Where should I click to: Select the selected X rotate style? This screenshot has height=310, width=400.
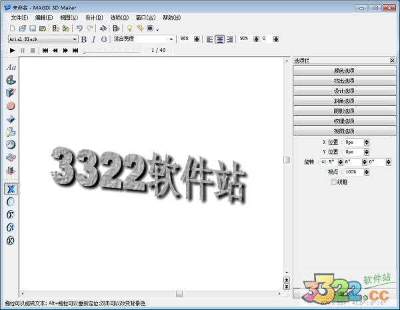tap(11, 189)
